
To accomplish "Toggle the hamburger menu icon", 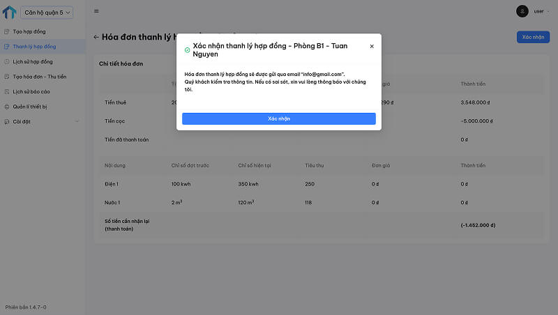I will click(x=96, y=11).
